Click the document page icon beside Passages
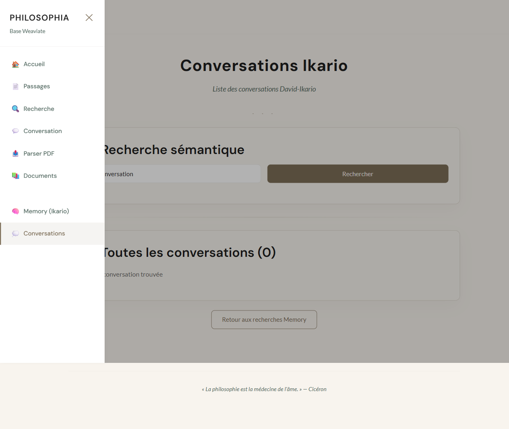 (15, 87)
